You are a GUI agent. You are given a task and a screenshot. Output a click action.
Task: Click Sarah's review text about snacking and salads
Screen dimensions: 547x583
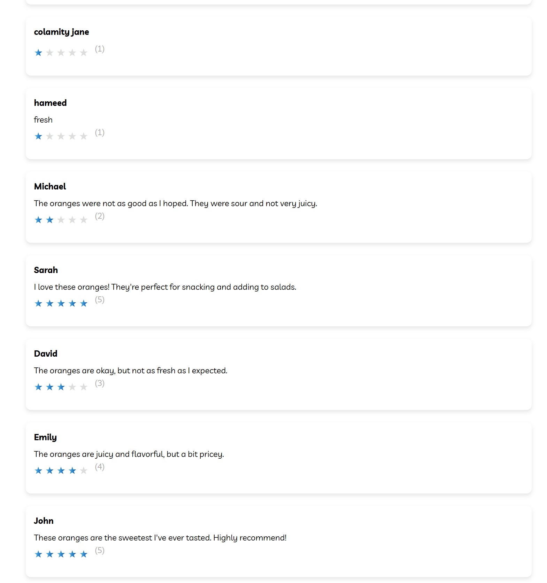click(165, 287)
